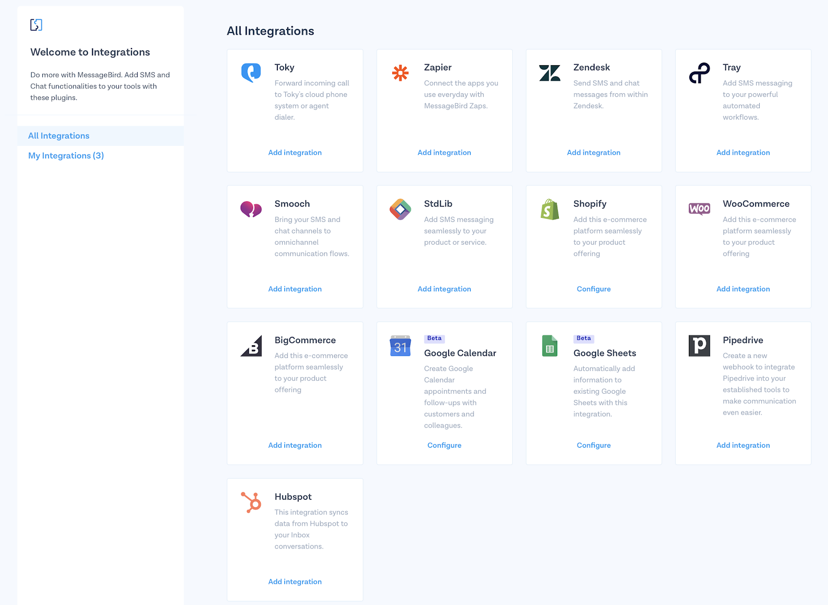The image size is (828, 605).
Task: Open My Integrations (3) in sidebar
Action: point(66,156)
